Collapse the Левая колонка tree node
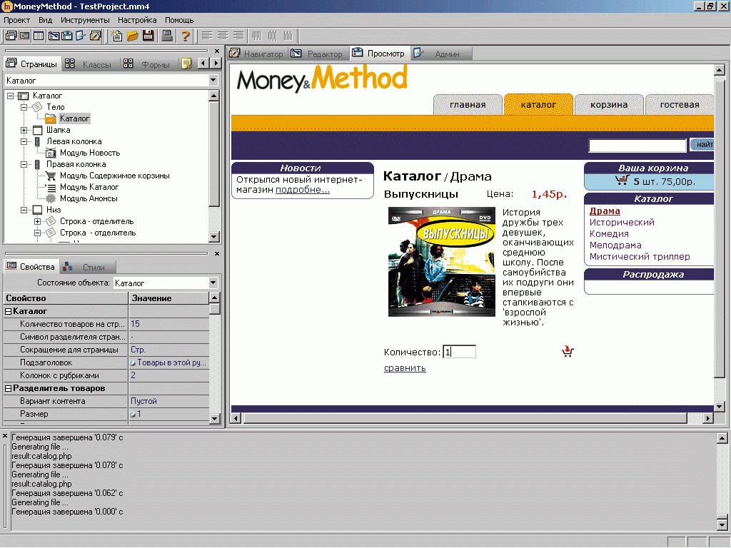 tap(24, 142)
